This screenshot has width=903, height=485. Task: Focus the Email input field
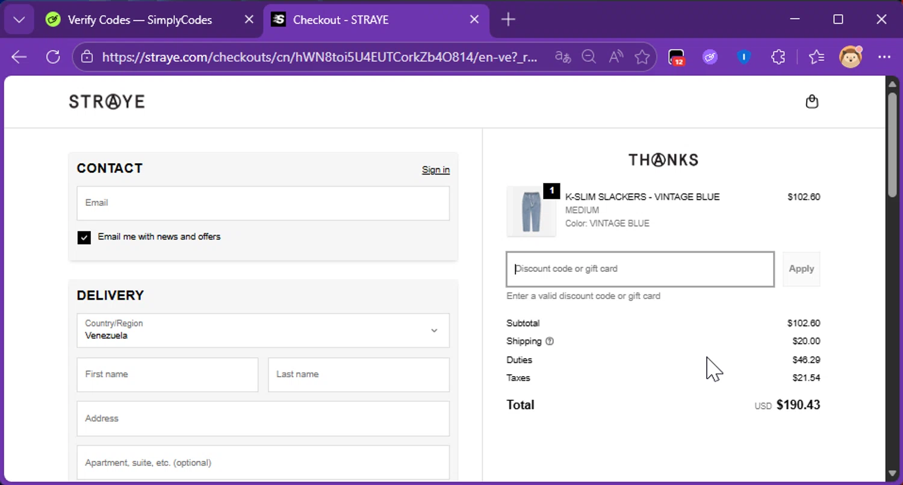pyautogui.click(x=263, y=203)
